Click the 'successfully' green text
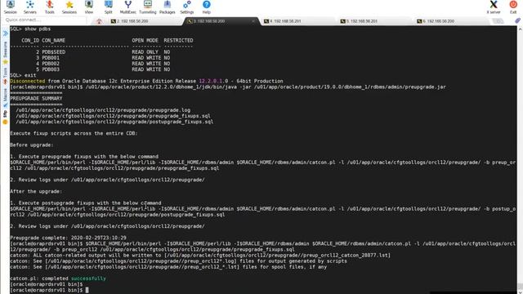 pos(88,278)
